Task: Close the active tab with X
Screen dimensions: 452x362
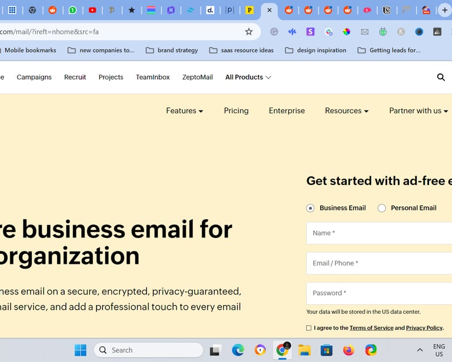Action: coord(269,11)
